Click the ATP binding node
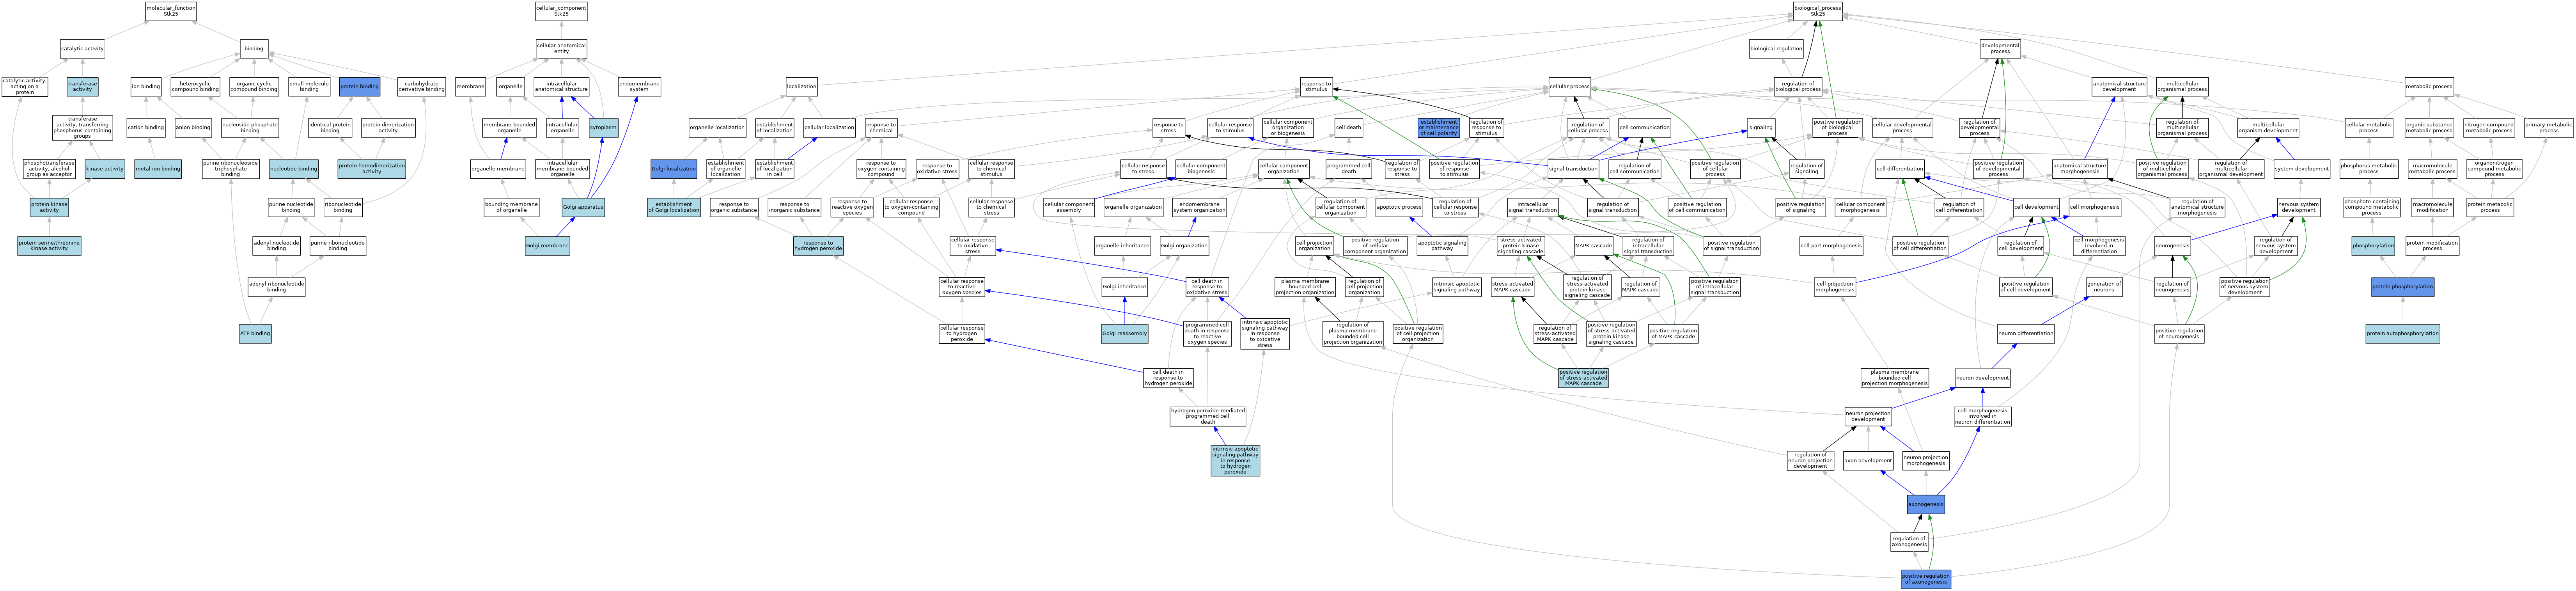Screen dimensions: 2576x591 point(255,333)
